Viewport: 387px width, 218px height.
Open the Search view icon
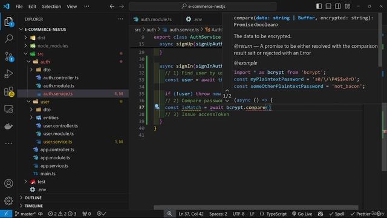click(8, 39)
